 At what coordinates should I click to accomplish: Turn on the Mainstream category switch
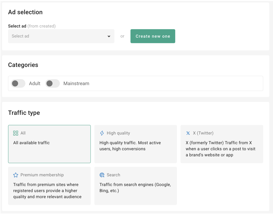click(x=52, y=83)
